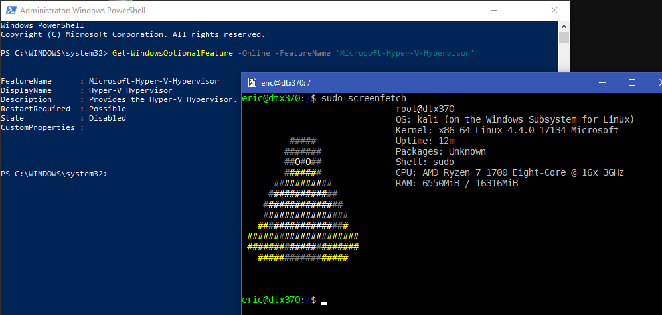Click the 'RAM: 6550MiB / 16316MiB' line
Viewport: 662px width, 315px height.
(457, 184)
